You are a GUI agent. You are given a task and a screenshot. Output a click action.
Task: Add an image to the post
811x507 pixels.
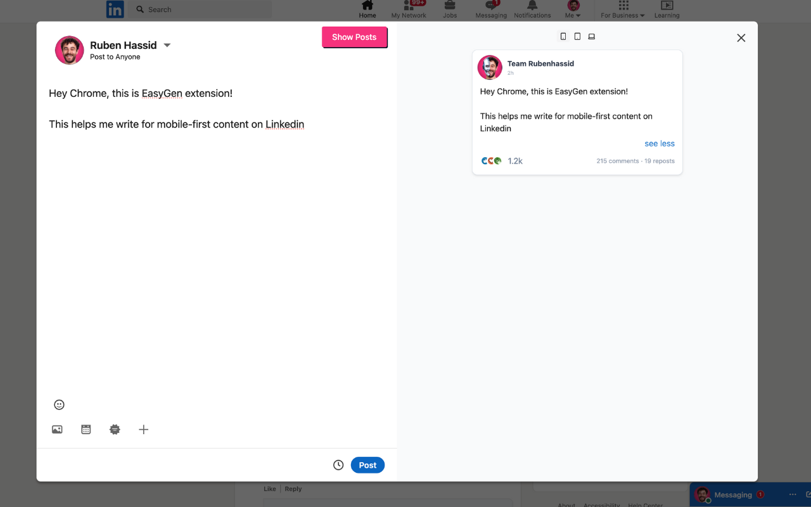pos(57,429)
